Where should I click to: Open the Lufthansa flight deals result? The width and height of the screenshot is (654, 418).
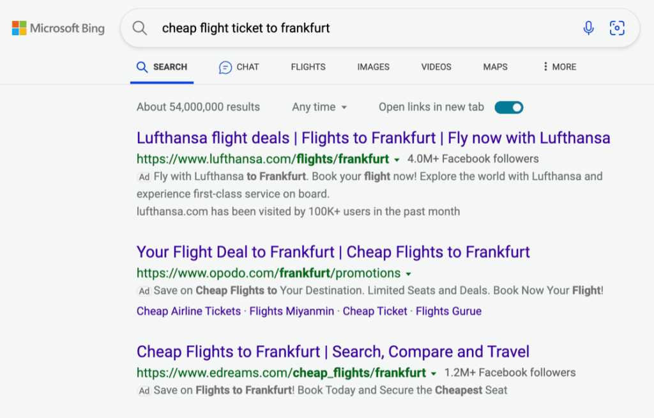373,137
